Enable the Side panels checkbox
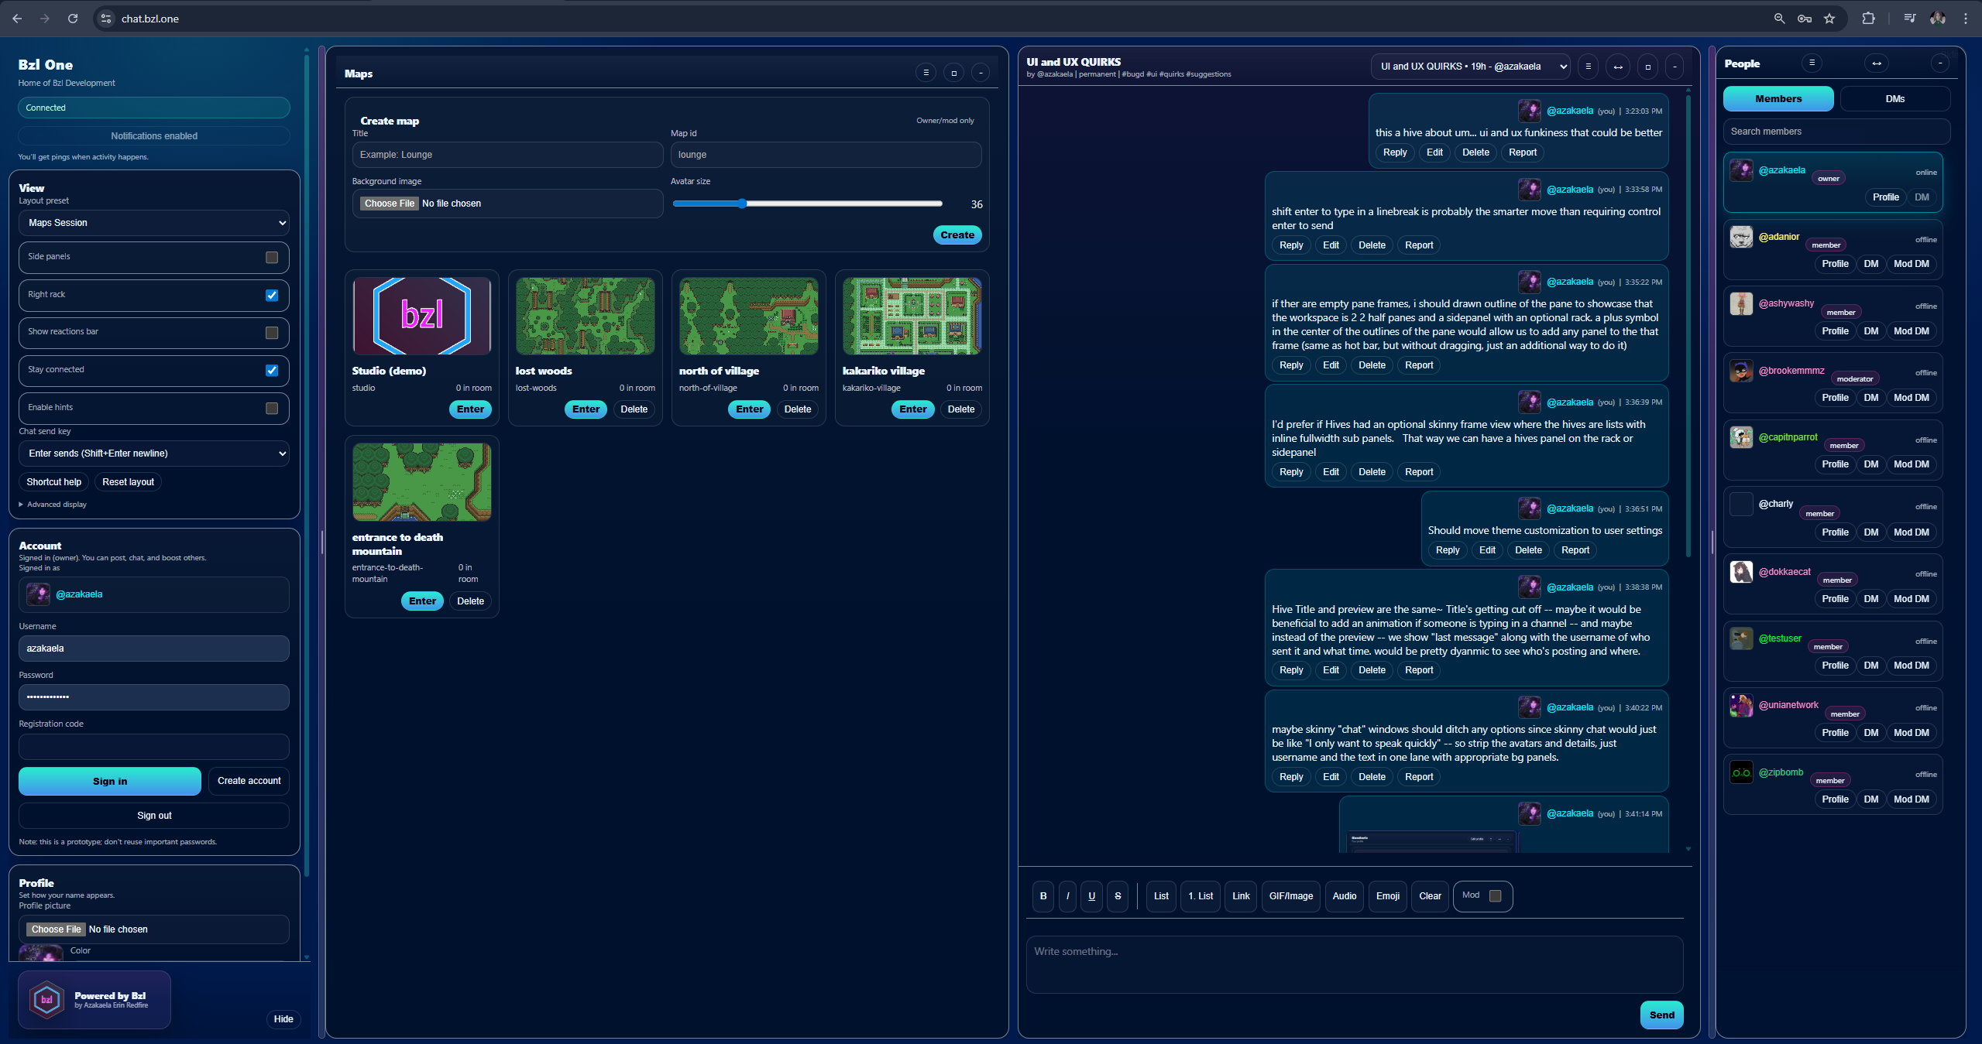The height and width of the screenshot is (1044, 1982). 272,257
